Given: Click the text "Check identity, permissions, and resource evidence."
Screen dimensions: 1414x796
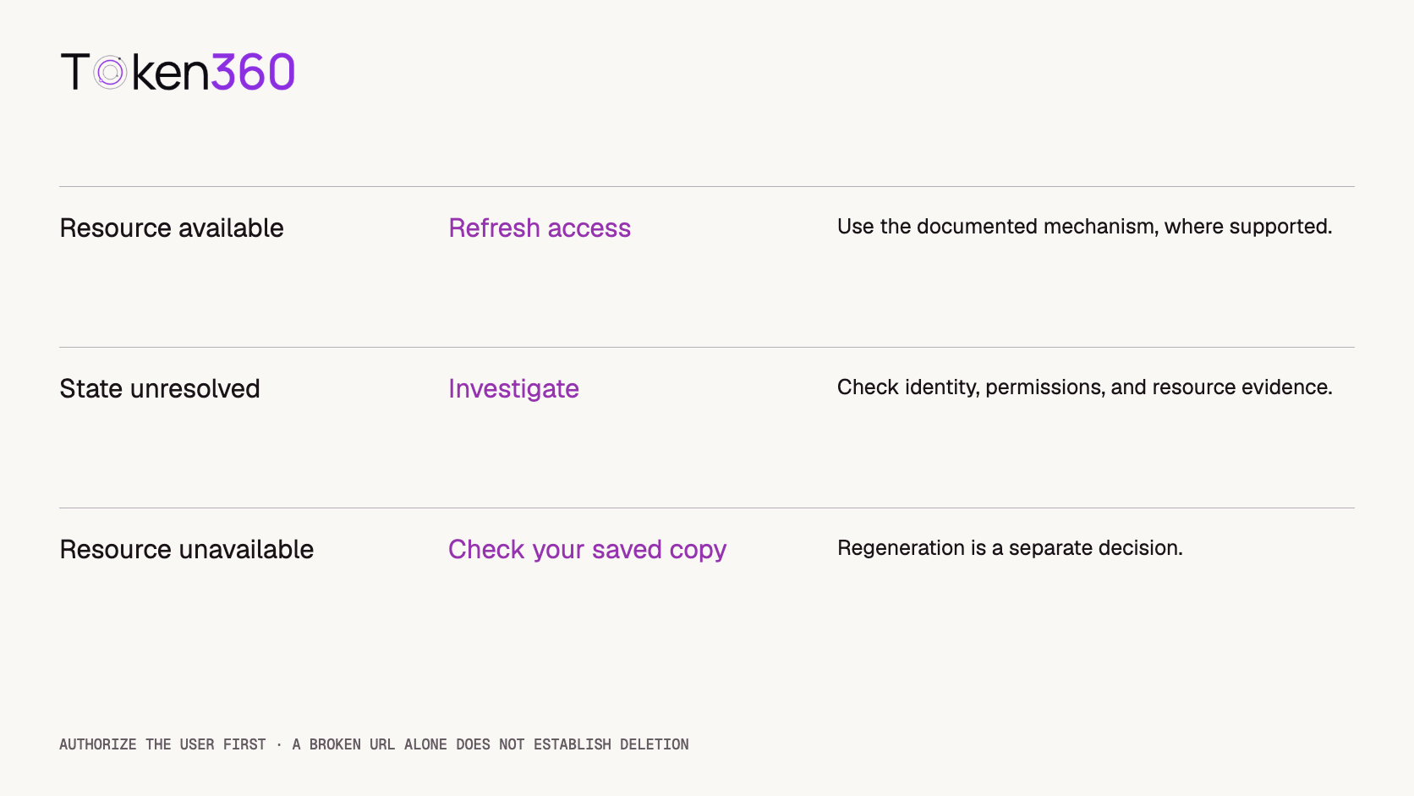Looking at the screenshot, I should point(1084,387).
